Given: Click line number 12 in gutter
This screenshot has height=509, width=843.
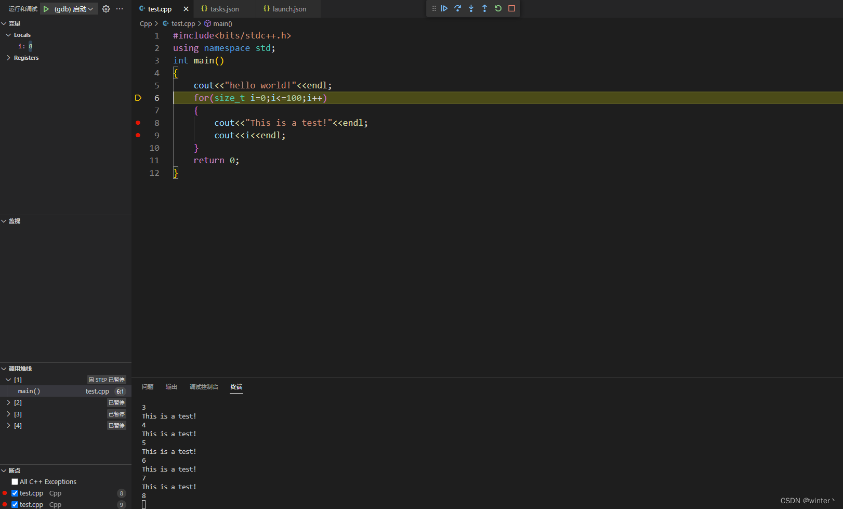Looking at the screenshot, I should coord(154,173).
